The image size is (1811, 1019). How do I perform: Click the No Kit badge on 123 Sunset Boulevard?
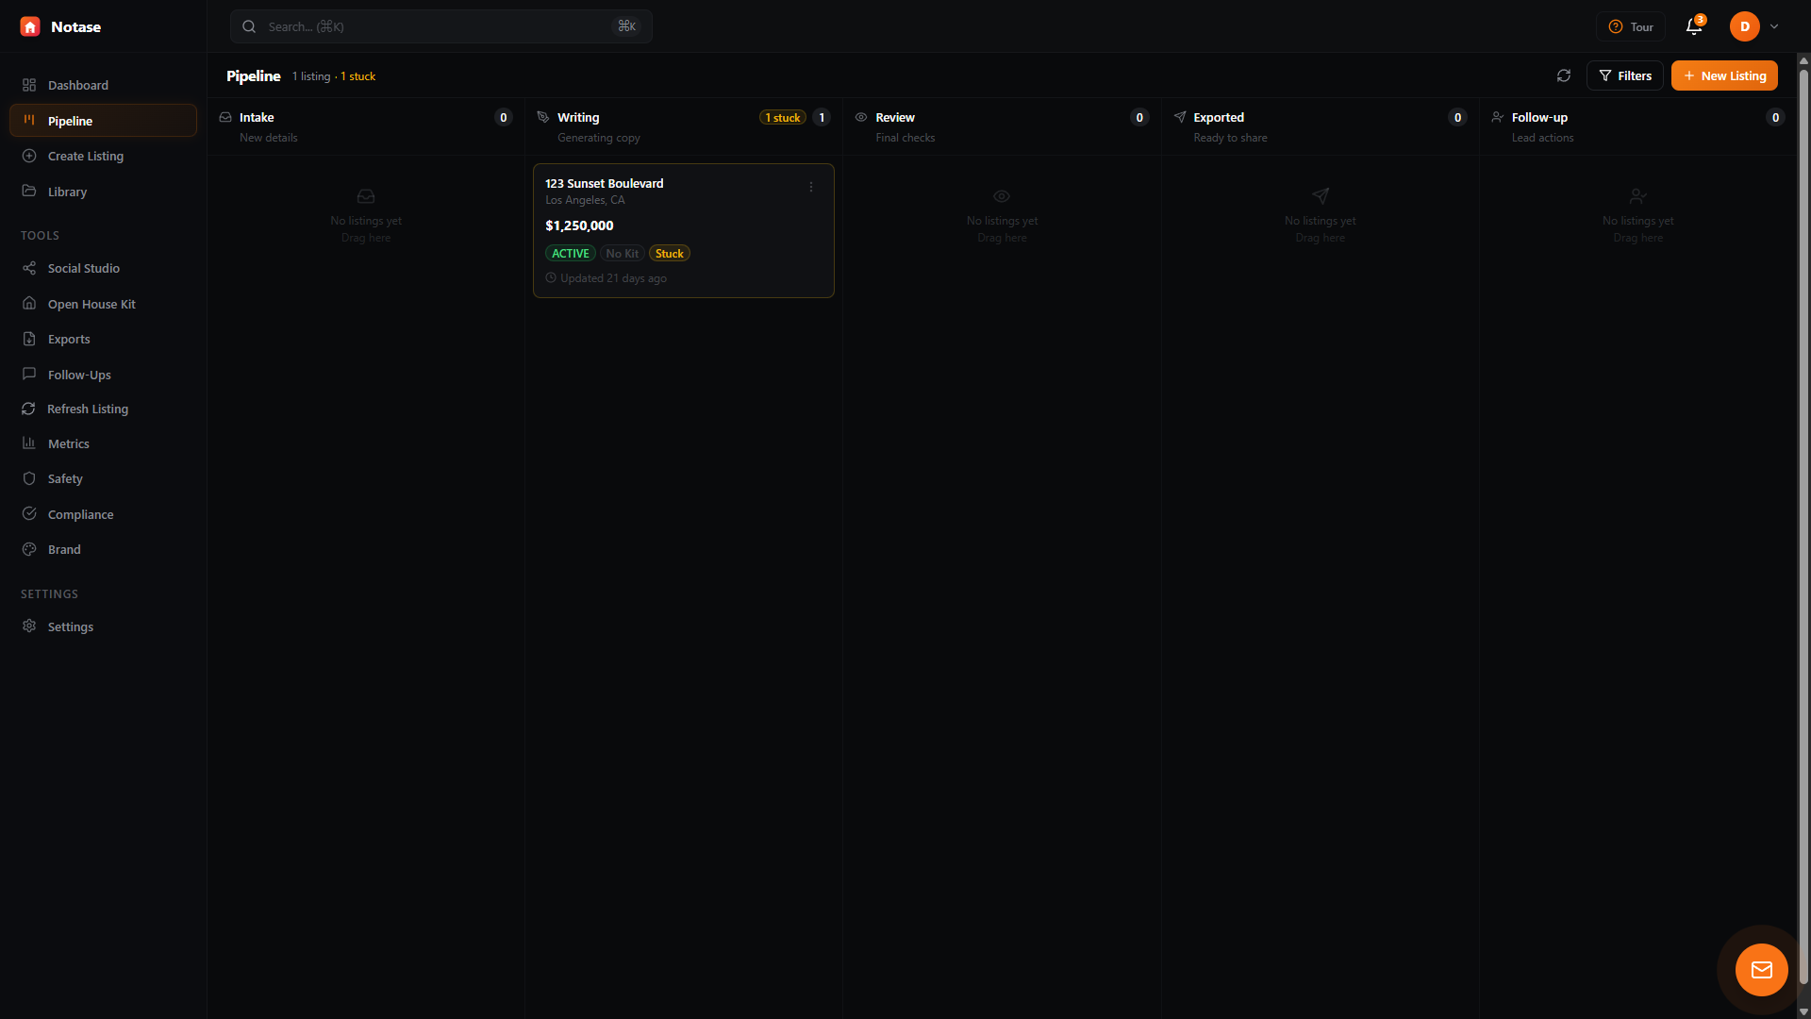tap(621, 253)
